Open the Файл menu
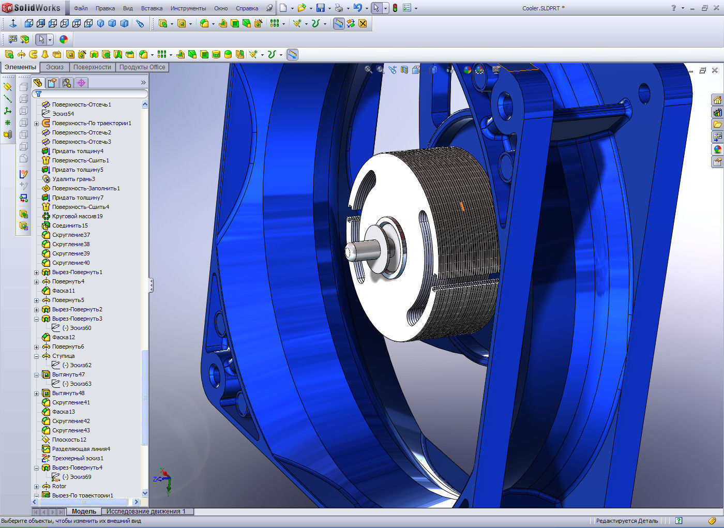Image resolution: width=724 pixels, height=528 pixels. [81, 8]
